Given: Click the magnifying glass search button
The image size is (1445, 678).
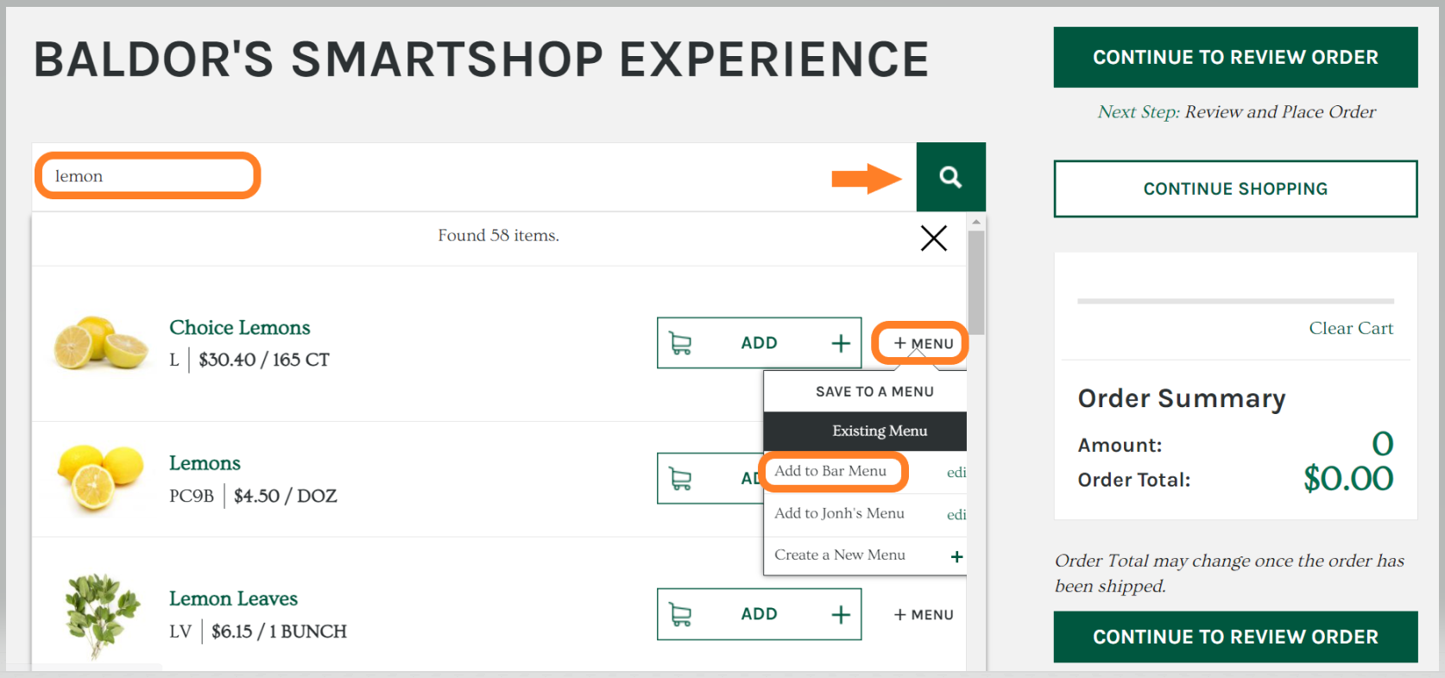Looking at the screenshot, I should point(950,177).
